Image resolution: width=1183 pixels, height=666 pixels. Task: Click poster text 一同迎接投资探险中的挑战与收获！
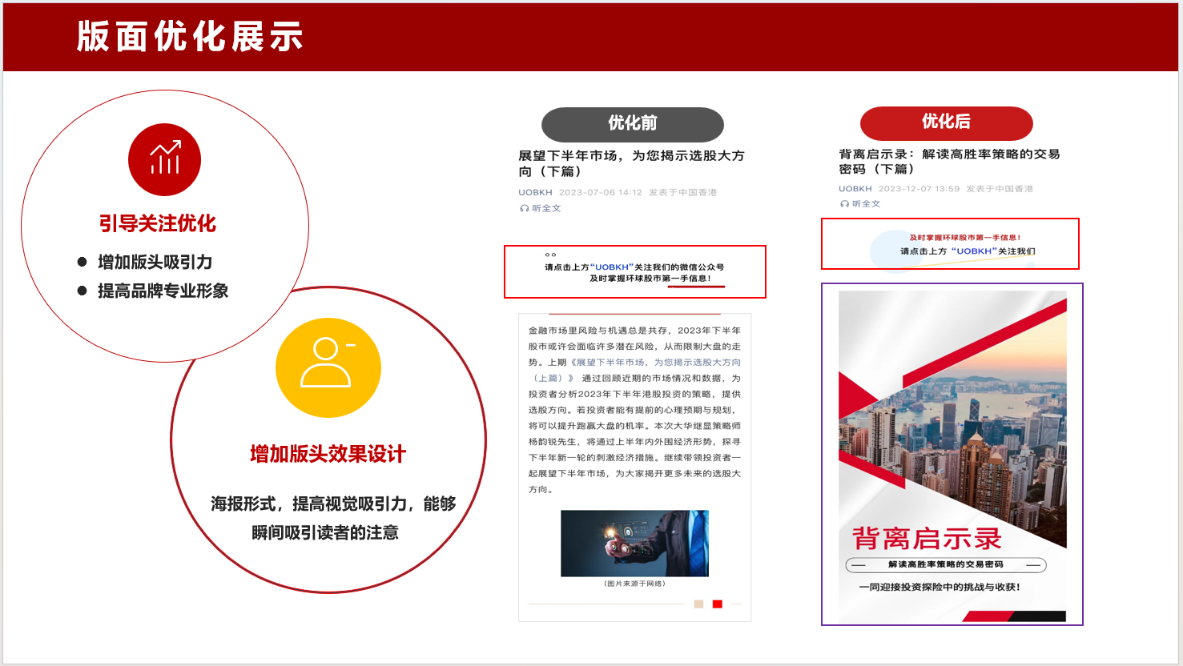940,588
